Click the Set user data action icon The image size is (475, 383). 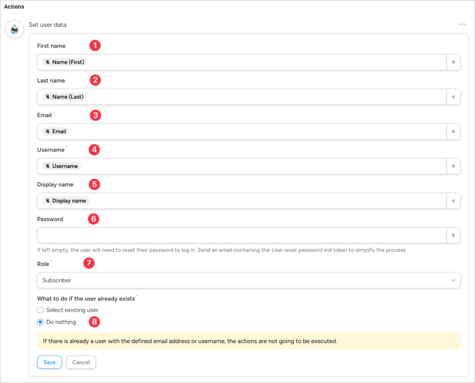14,29
